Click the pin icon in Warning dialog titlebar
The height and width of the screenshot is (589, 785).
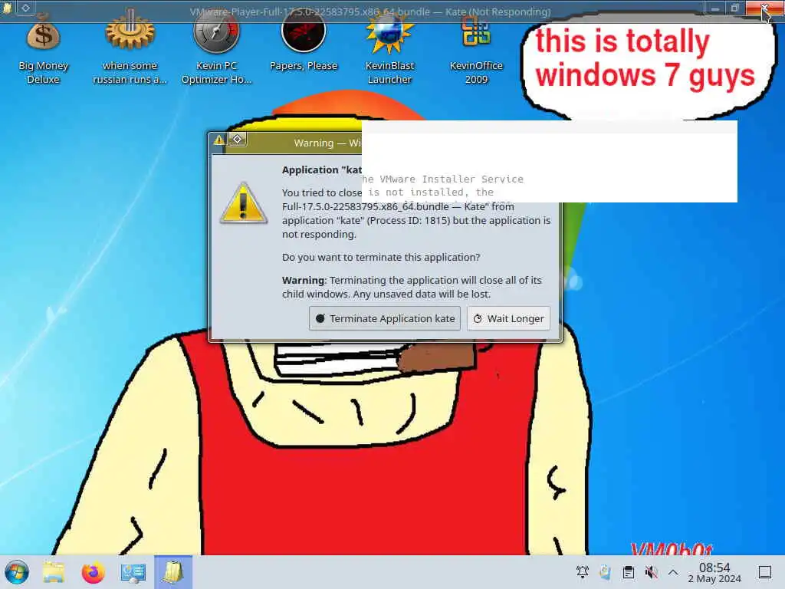pos(238,140)
